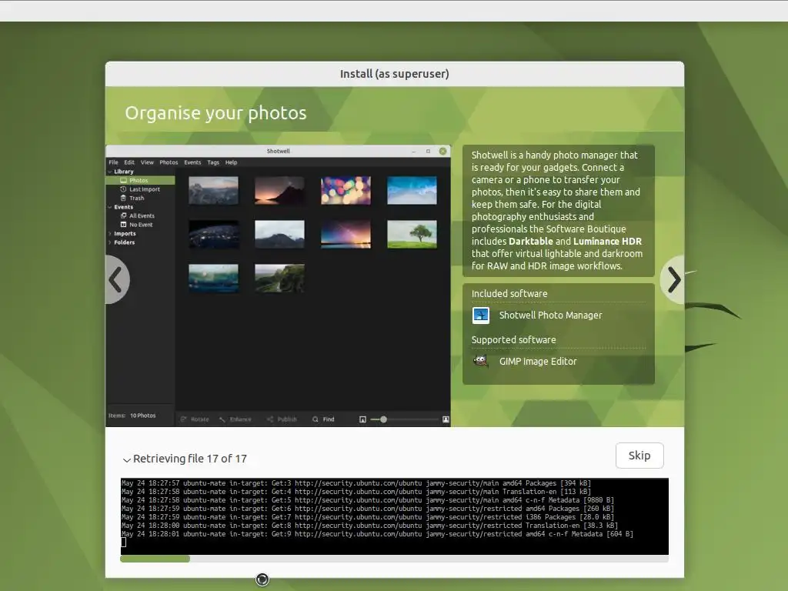The height and width of the screenshot is (591, 788).
Task: Select the pink sunset mountain silhouette thumbnail
Action: click(279, 190)
